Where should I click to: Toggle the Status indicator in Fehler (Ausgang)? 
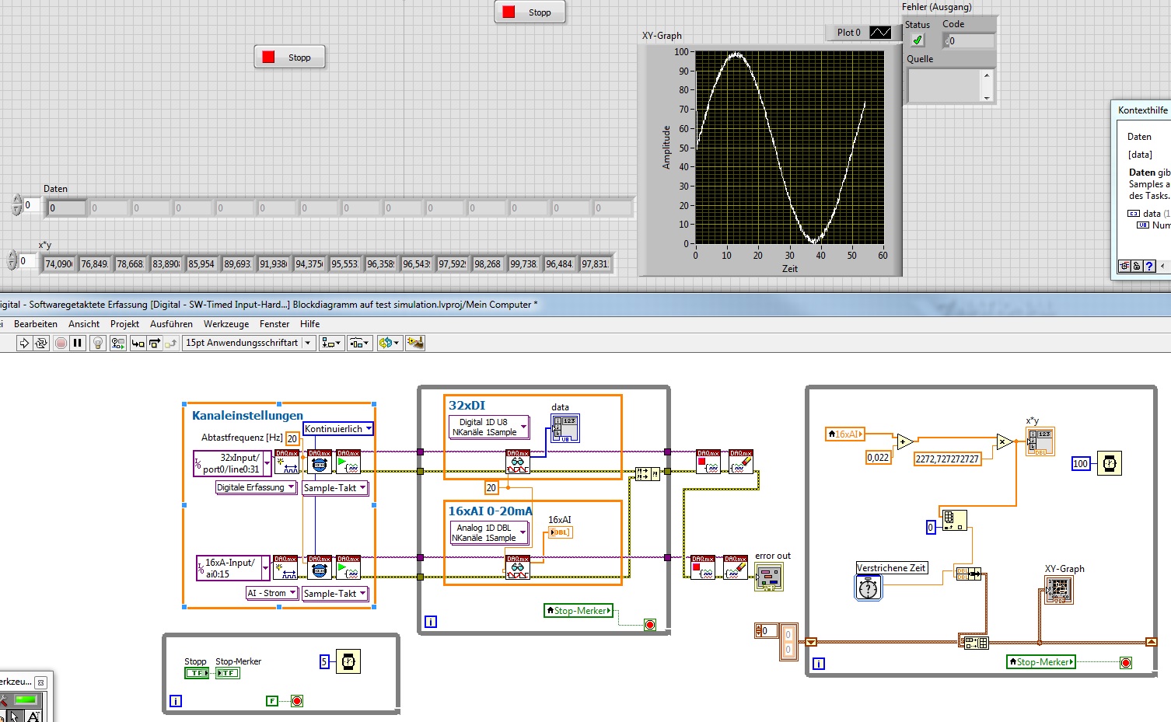tap(918, 40)
